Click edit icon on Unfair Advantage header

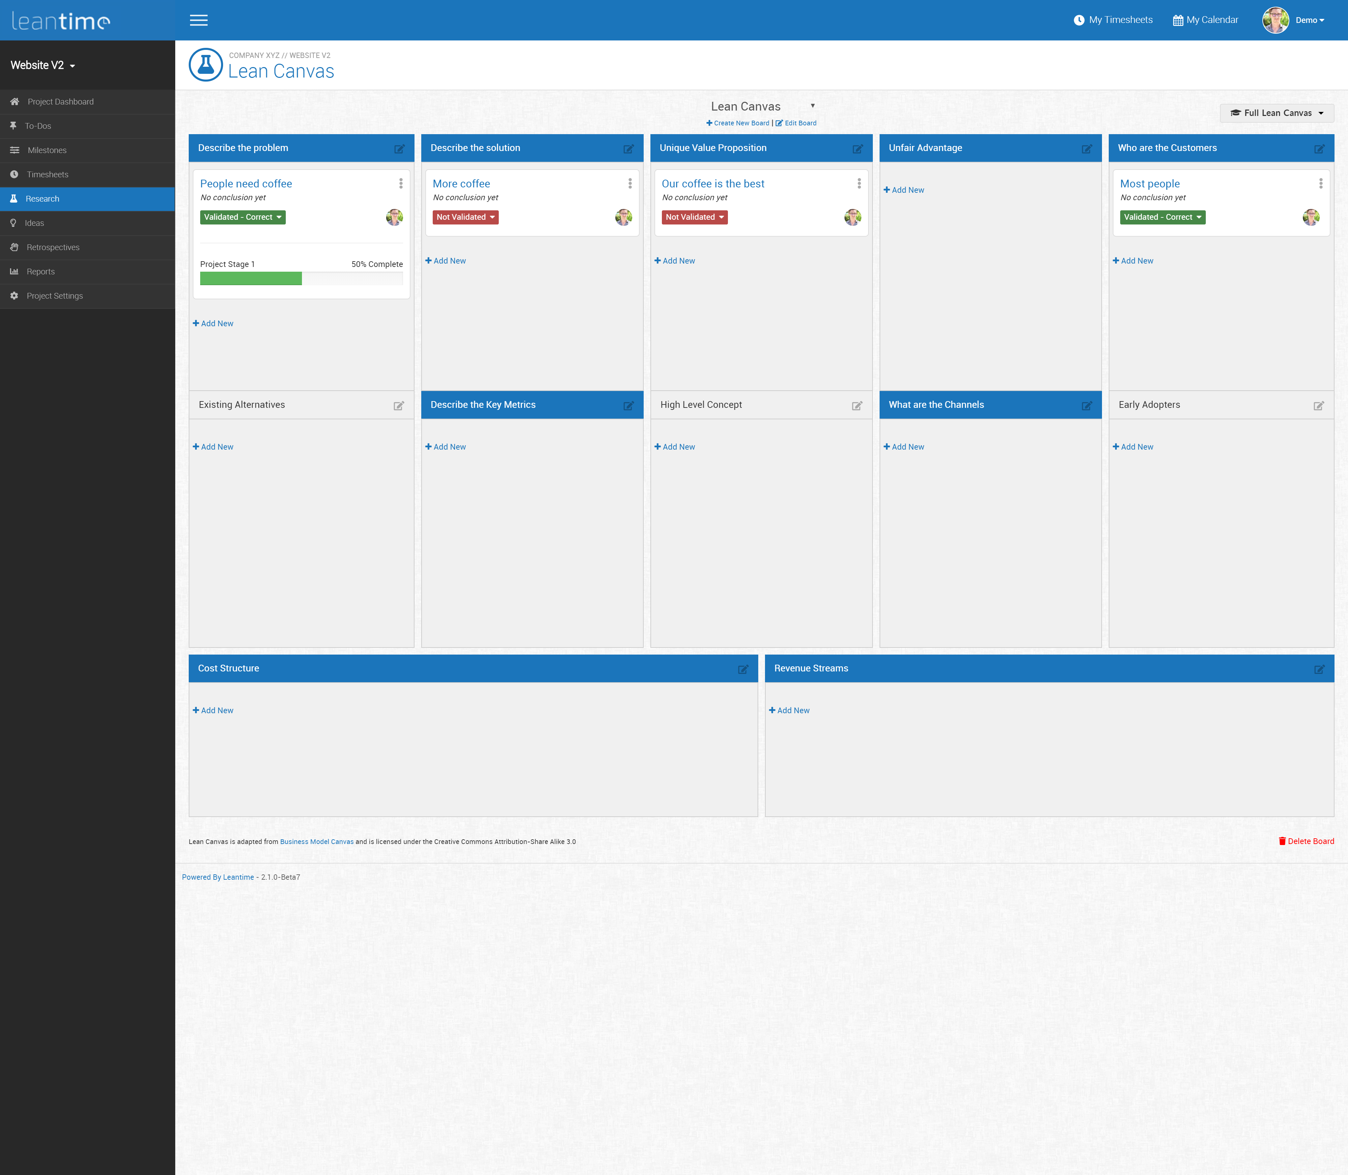coord(1086,149)
